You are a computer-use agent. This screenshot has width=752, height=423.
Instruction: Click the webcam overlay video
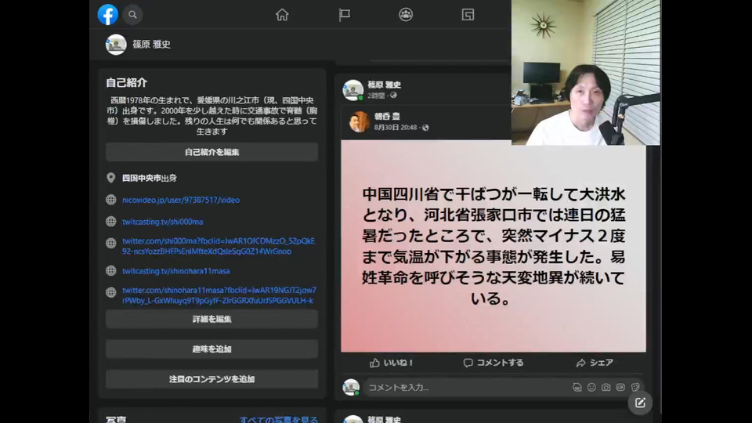point(586,72)
